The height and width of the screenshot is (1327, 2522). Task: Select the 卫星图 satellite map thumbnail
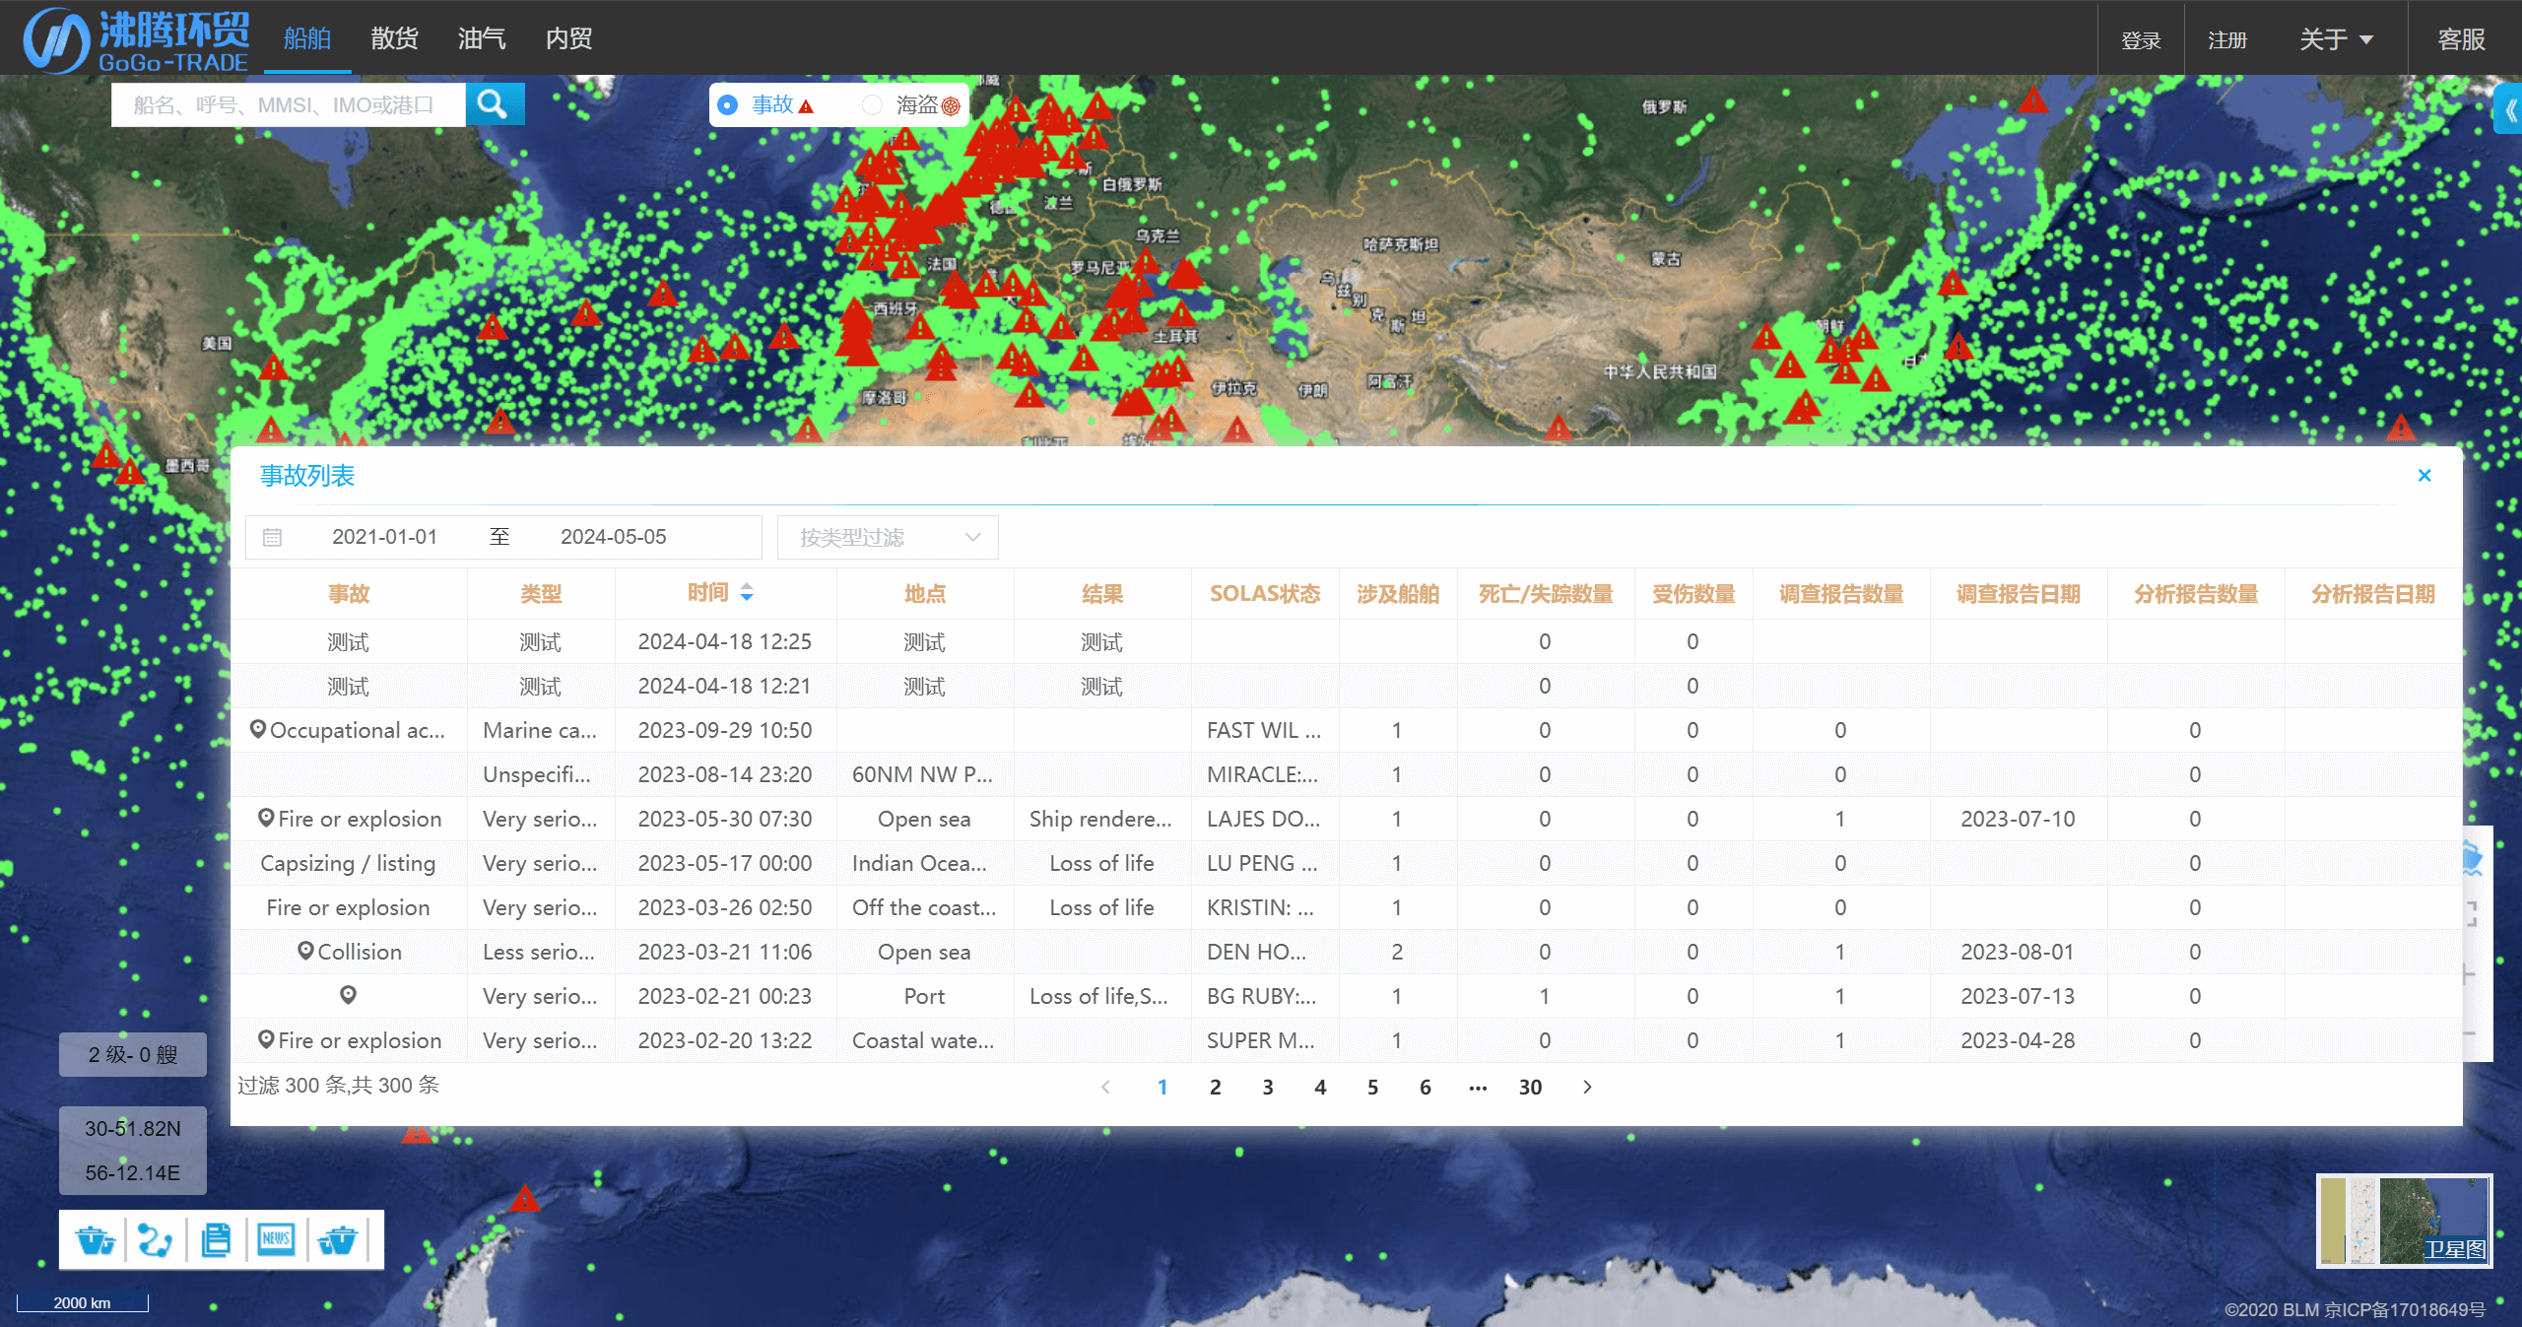[x=2433, y=1220]
